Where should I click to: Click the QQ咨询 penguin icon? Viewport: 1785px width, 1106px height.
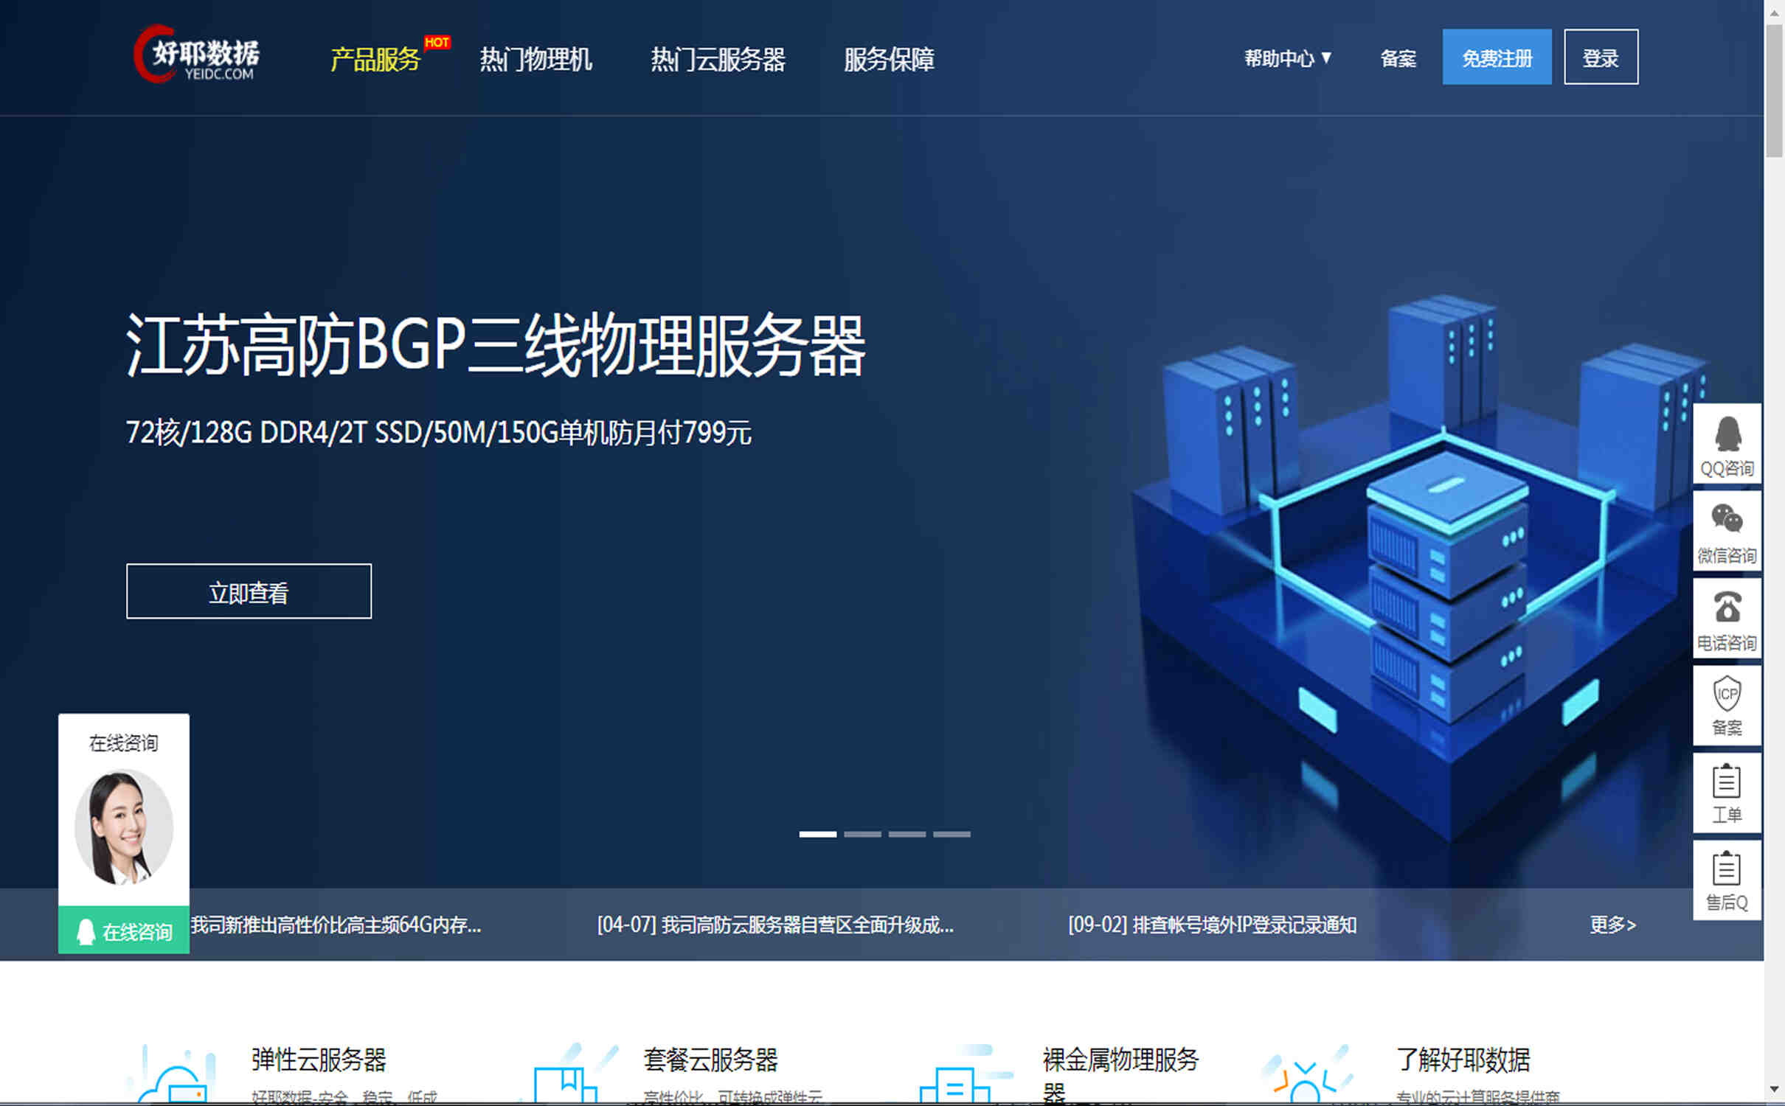coord(1727,435)
